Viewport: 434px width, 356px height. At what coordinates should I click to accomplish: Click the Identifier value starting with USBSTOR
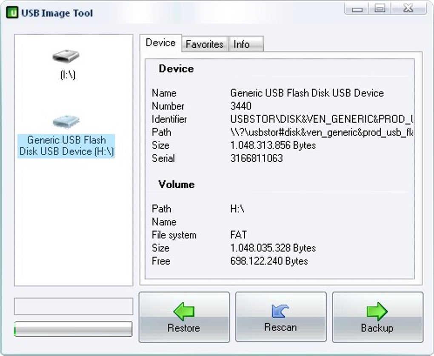coord(322,119)
